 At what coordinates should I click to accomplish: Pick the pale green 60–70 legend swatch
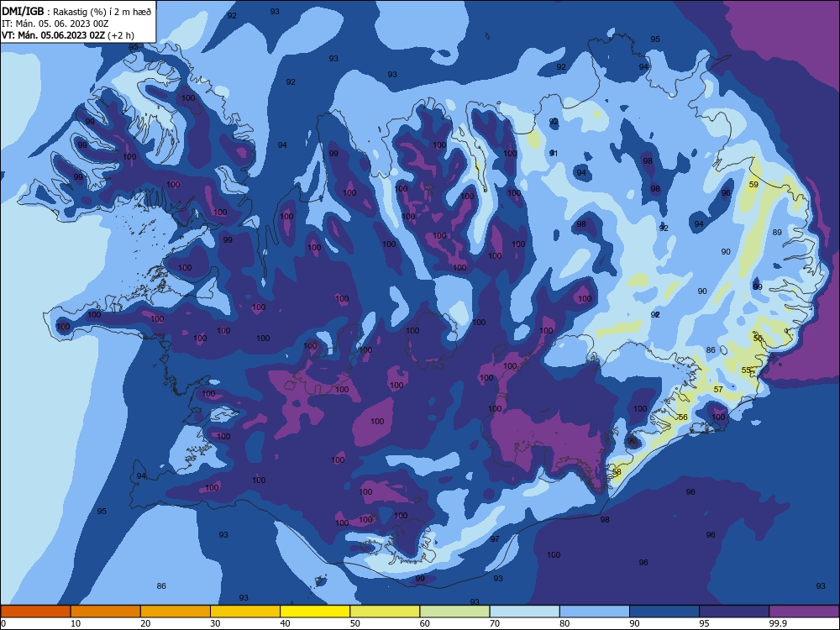pyautogui.click(x=454, y=612)
